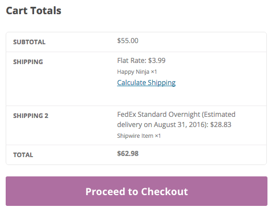Click the word Checkout on purple button
This screenshot has width=272, height=211.
tap(165, 192)
